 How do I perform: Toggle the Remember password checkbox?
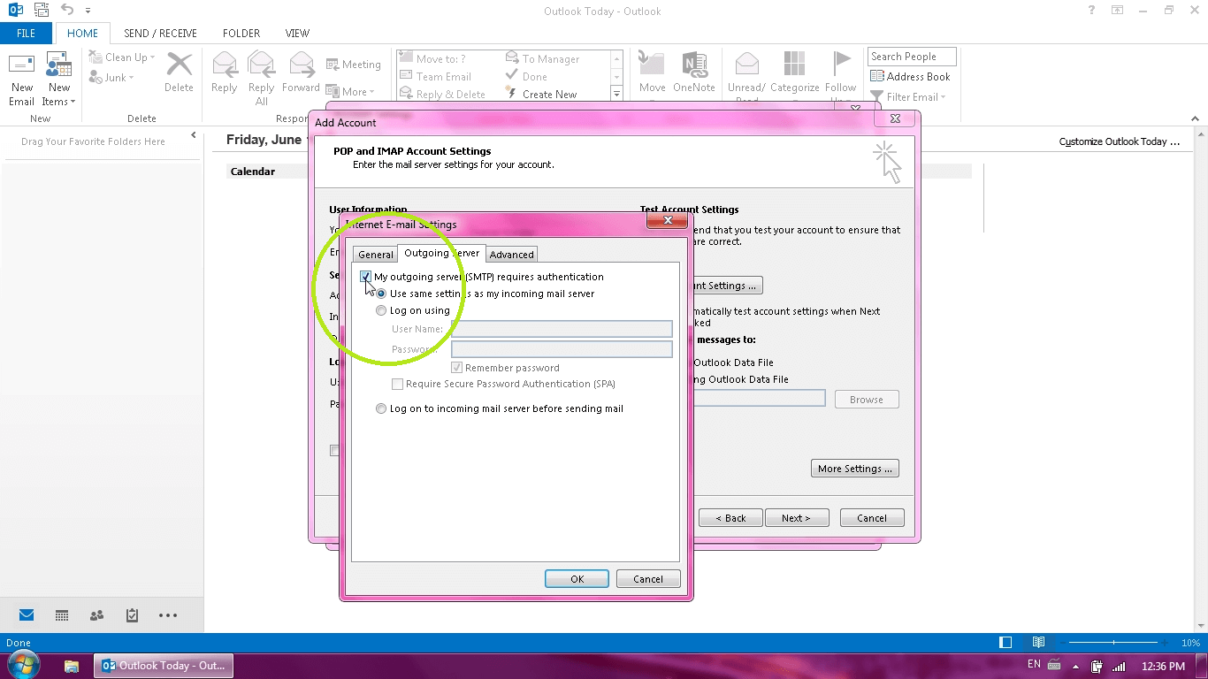click(457, 368)
